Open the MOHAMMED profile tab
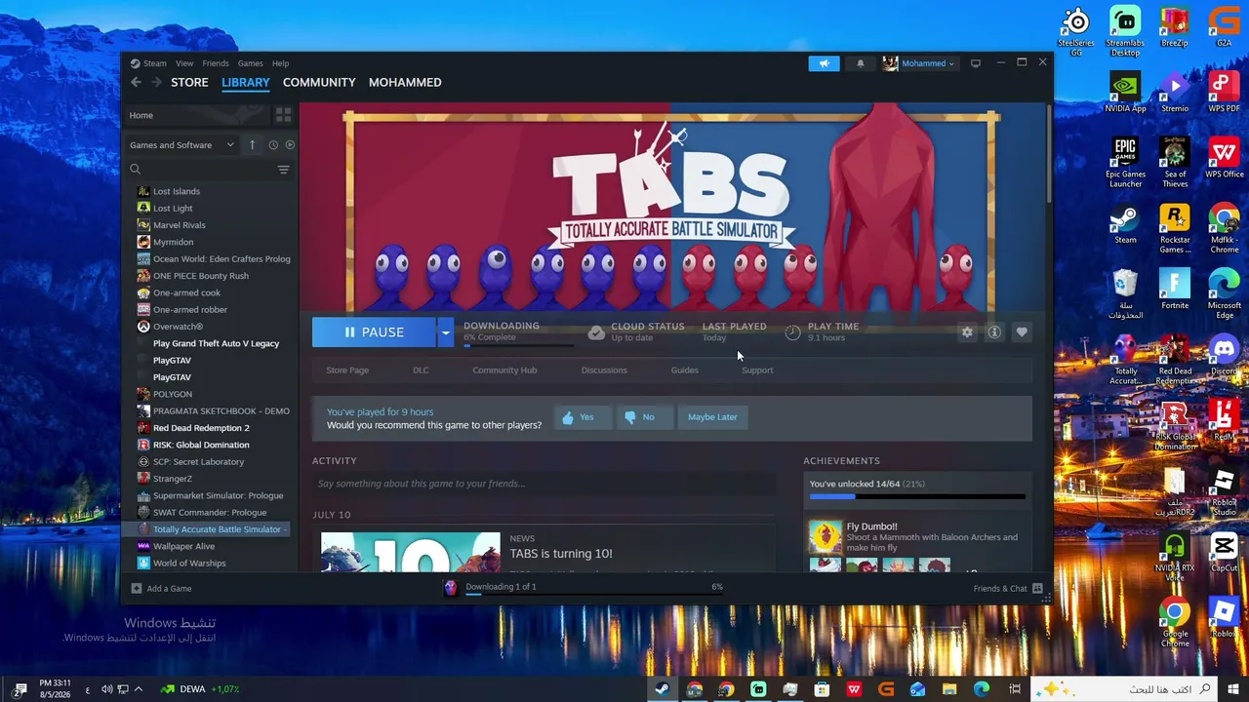This screenshot has height=702, width=1249. tap(405, 83)
